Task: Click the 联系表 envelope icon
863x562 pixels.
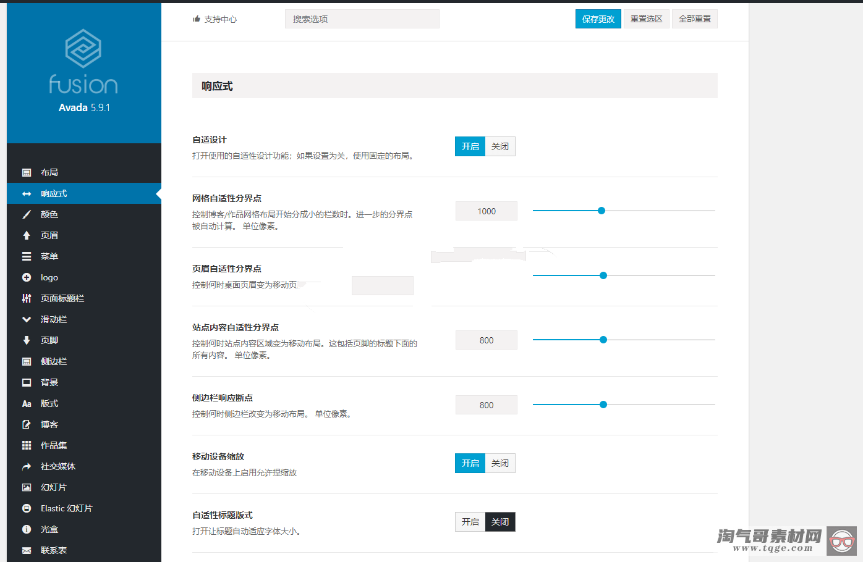Action: [x=27, y=550]
